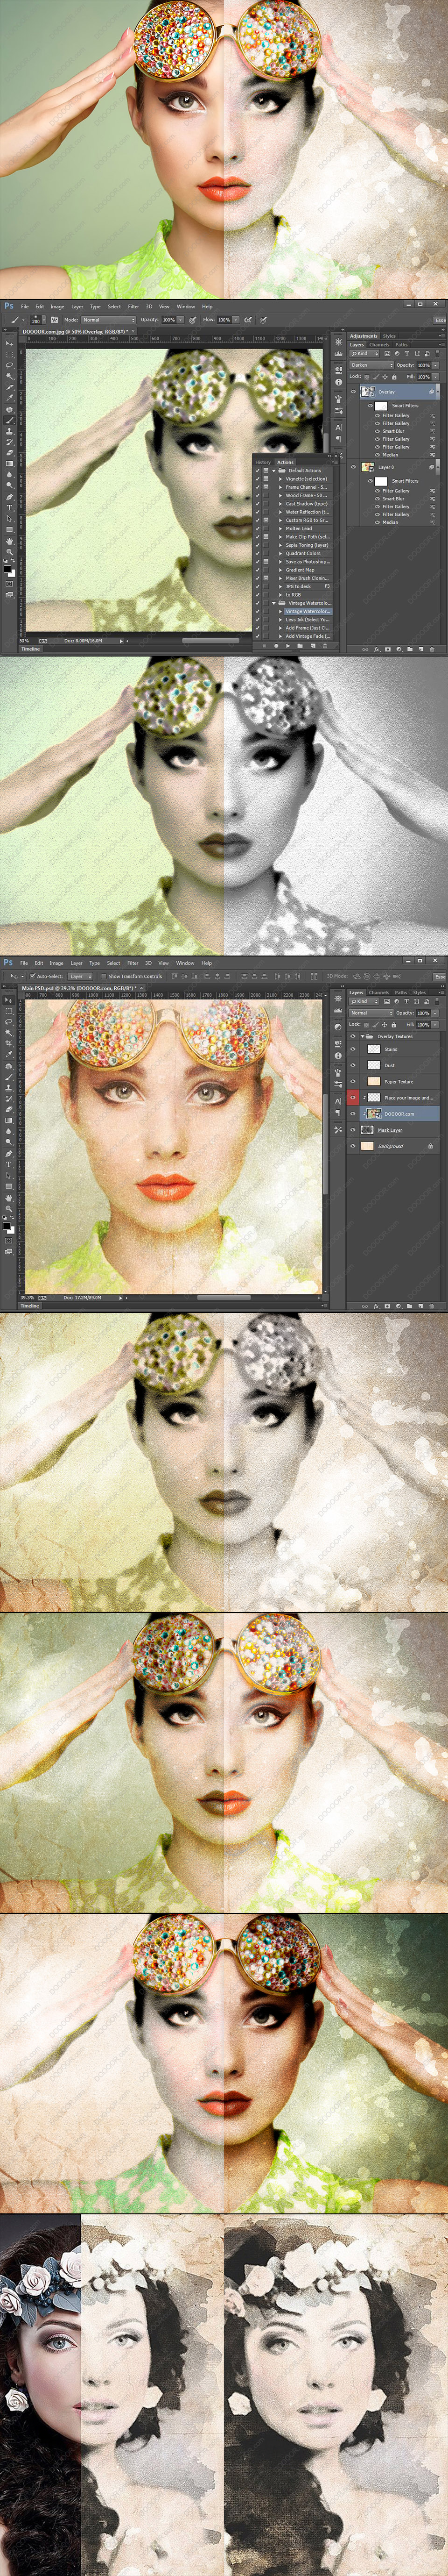Viewport: 448px width, 2576px height.
Task: Select Type tool in Main PSD.psd window toolbar
Action: (9, 1164)
